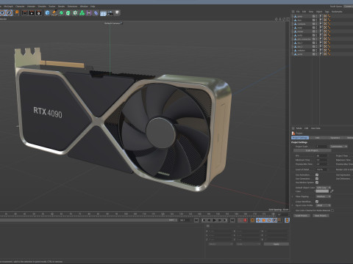Viewport: 353px width, 264px height.
Task: Click Apply in the coordinates bar
Action: (x=277, y=244)
